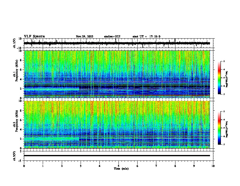Image resolution: width=240 pixels, height=186 pixels.
Task: Click the "station=OUI" label
Action: click(112, 36)
